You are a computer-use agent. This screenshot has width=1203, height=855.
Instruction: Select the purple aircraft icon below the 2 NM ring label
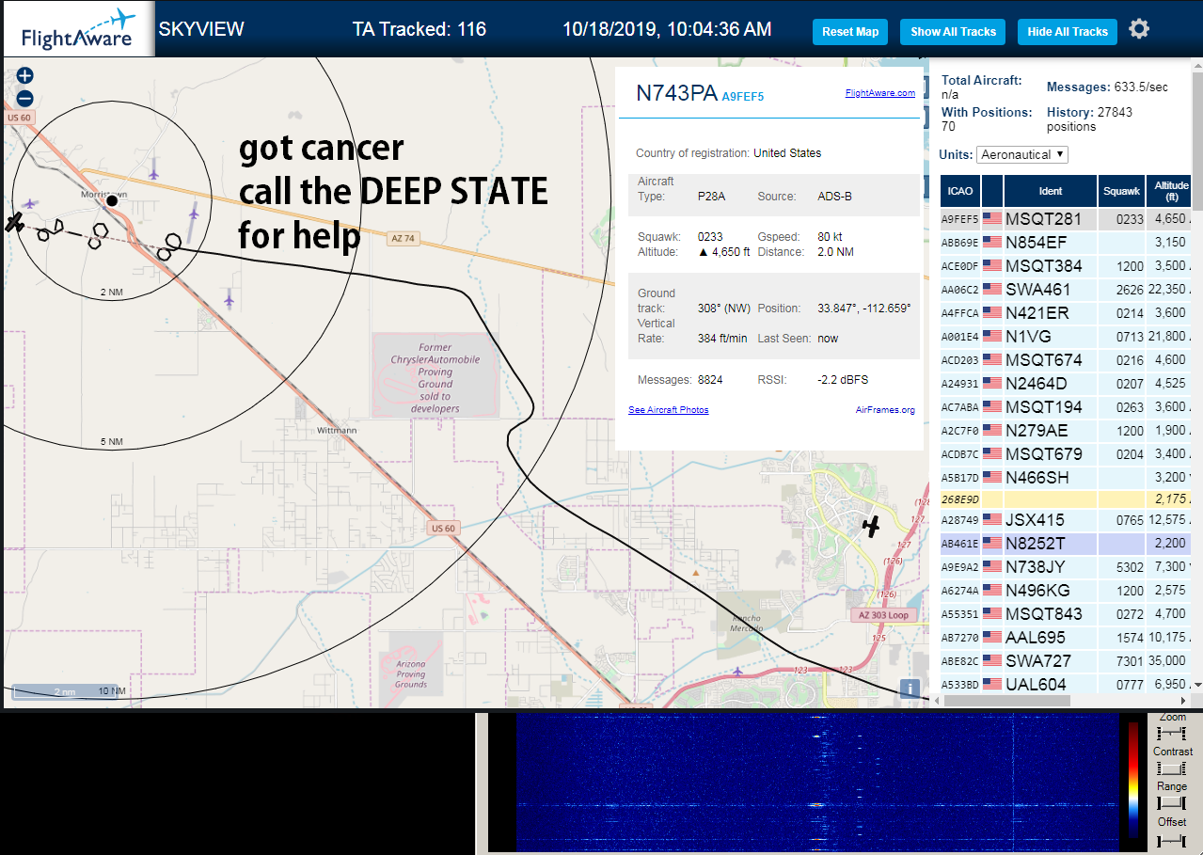click(x=229, y=299)
